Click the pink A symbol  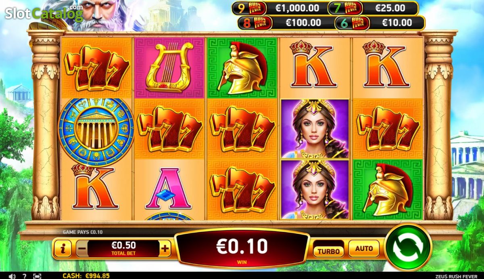click(169, 188)
